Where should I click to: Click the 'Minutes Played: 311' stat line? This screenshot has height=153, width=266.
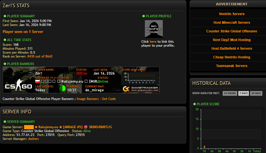[17, 49]
